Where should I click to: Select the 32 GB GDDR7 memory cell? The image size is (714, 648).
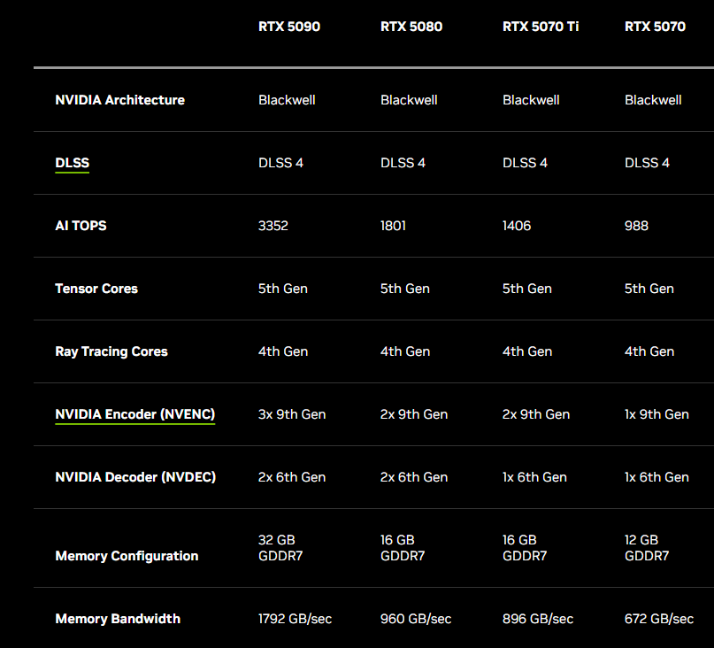[280, 548]
